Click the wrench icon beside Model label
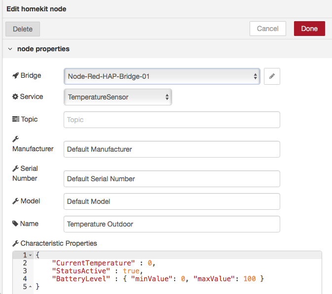 coord(15,201)
